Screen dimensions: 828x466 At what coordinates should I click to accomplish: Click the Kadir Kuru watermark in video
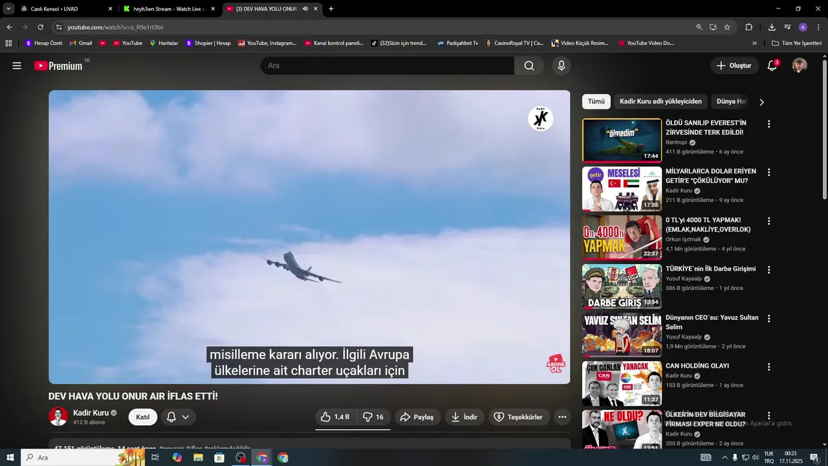(x=540, y=118)
